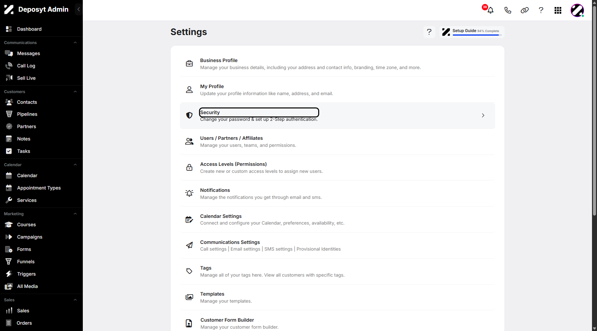This screenshot has height=331, width=597.
Task: Click the Partners badge icon
Action: 9,126
